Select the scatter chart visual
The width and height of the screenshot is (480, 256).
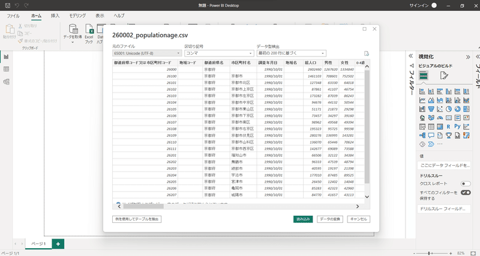[440, 109]
